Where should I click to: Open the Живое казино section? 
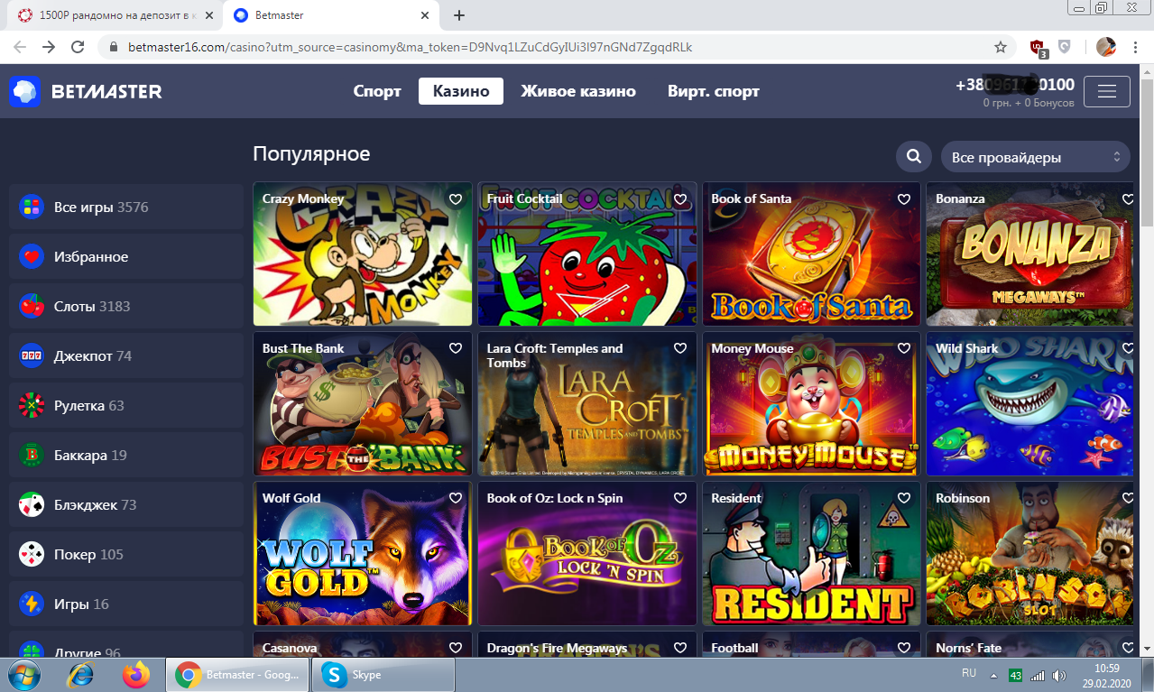pyautogui.click(x=578, y=91)
